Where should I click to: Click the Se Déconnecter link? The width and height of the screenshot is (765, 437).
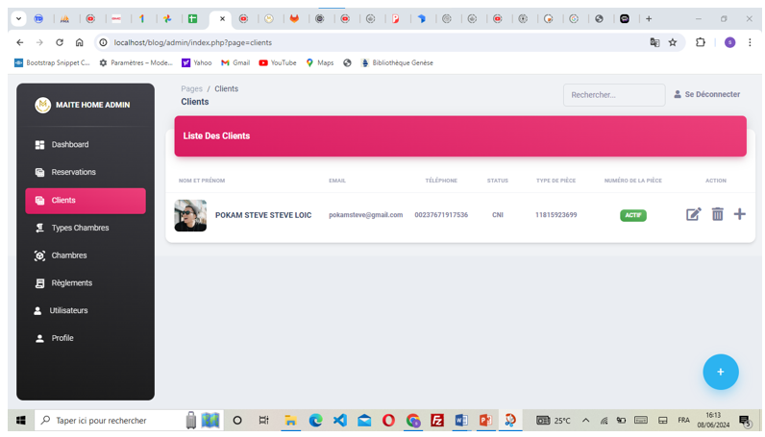click(x=706, y=95)
